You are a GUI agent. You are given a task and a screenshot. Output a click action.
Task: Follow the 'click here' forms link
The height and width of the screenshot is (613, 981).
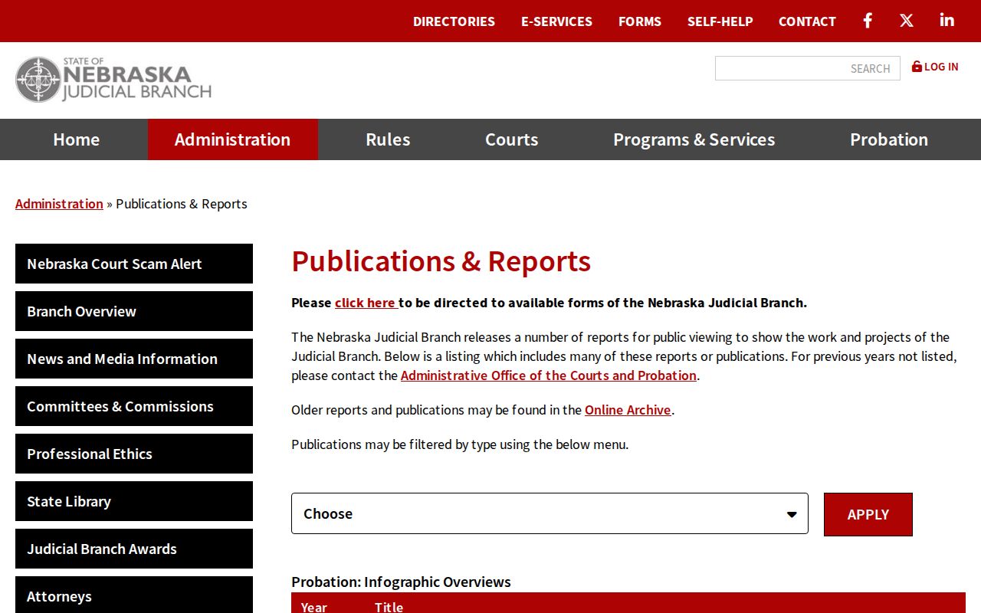tap(365, 303)
